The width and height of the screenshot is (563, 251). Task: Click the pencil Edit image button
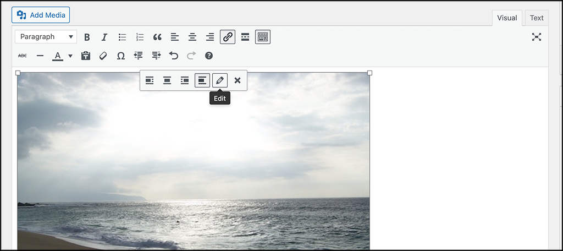tap(220, 80)
